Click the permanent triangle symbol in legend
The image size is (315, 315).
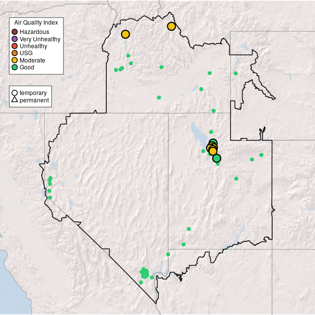tap(15, 100)
